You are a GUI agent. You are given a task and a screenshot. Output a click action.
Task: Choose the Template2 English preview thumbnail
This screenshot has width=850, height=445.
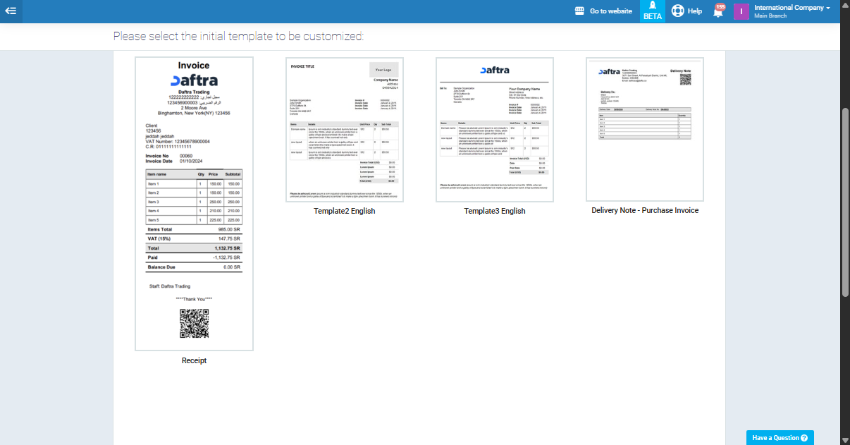(344, 130)
